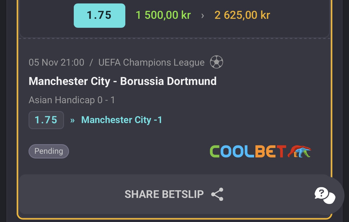Click the Asian Handicap 0 - 1 market label
Viewport: 349px width, 222px height.
72,100
